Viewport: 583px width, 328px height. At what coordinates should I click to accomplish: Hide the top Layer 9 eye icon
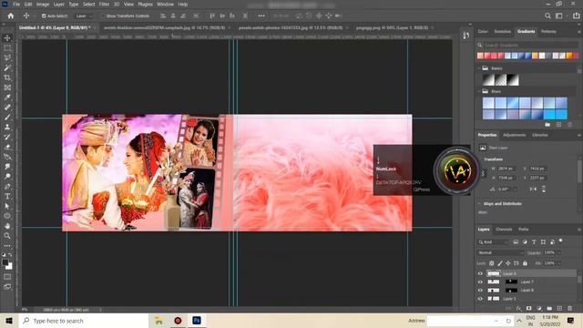pyautogui.click(x=480, y=273)
